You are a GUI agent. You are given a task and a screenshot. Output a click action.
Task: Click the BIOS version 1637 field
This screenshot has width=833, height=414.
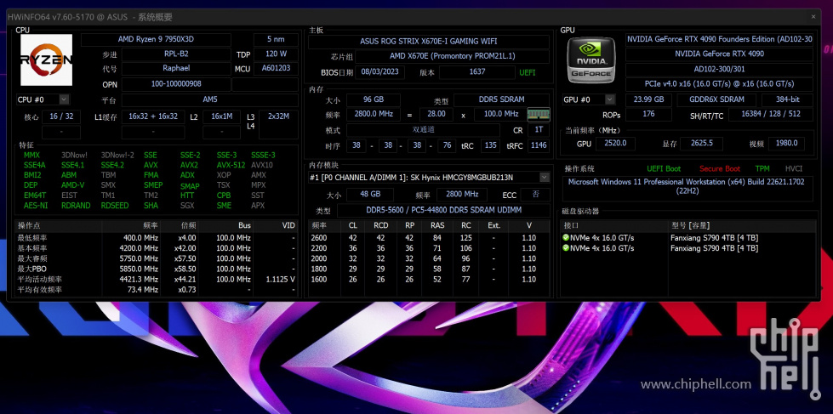(477, 71)
